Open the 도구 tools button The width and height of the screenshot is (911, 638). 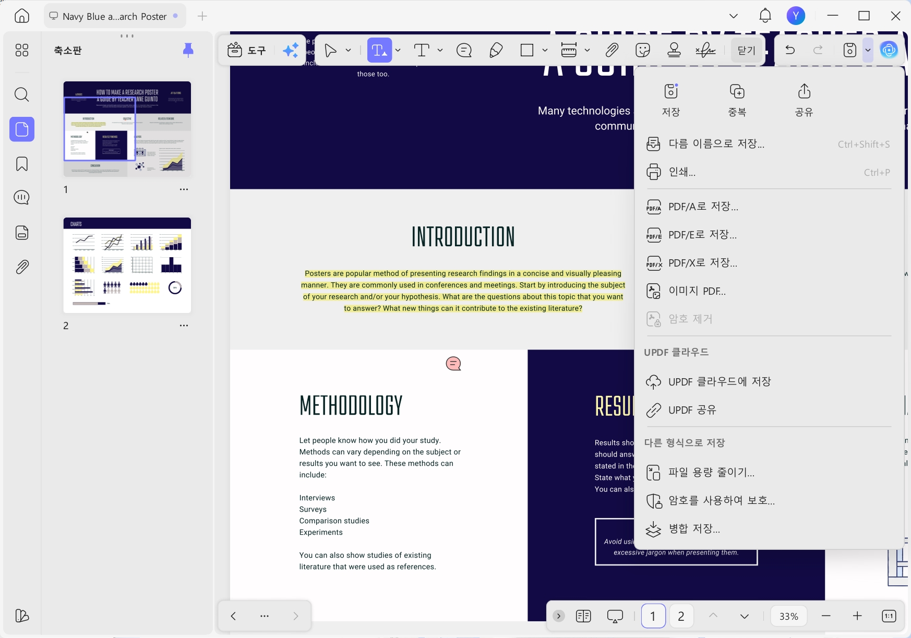[x=247, y=50]
